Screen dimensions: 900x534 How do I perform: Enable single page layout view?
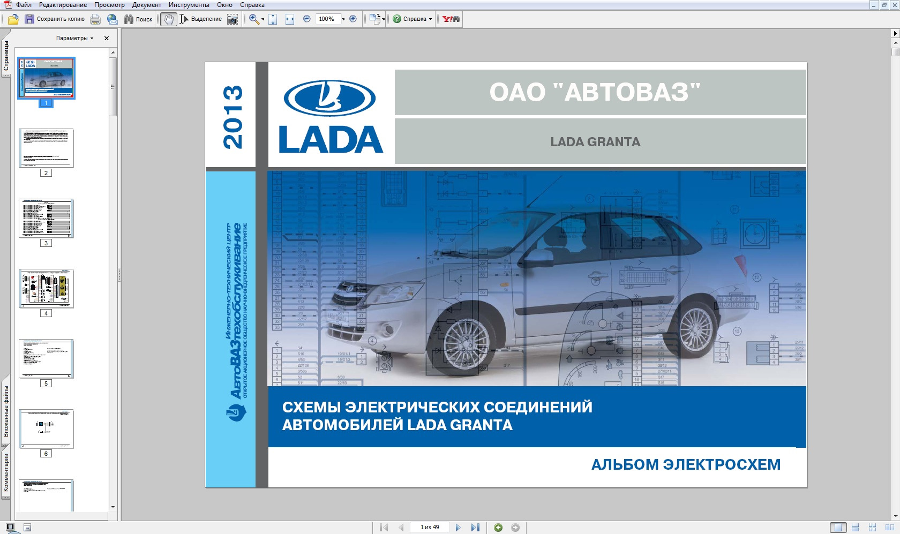point(838,528)
